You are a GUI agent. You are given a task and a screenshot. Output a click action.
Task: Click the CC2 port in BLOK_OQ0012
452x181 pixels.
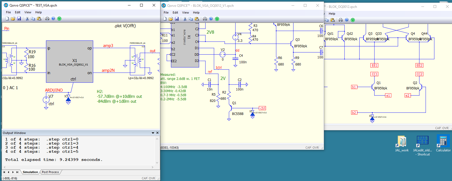click(419, 74)
